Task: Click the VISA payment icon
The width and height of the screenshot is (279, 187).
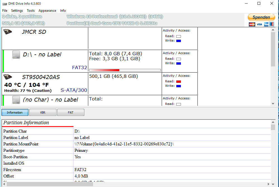Action: point(259,24)
